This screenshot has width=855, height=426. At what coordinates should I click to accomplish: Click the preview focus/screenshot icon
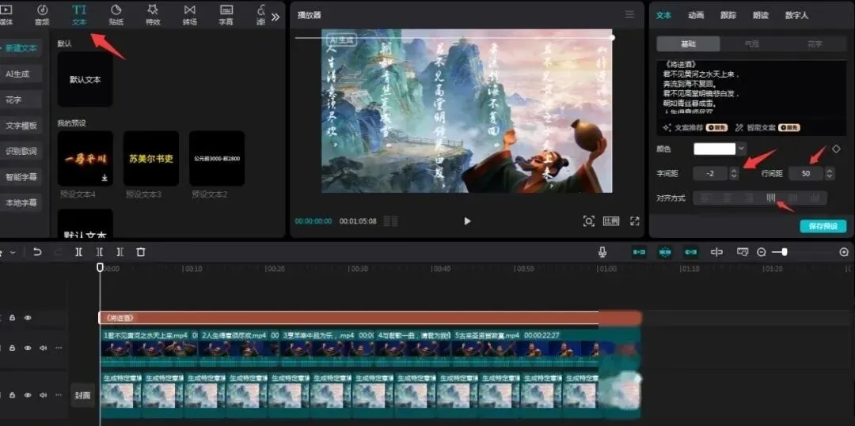point(588,221)
